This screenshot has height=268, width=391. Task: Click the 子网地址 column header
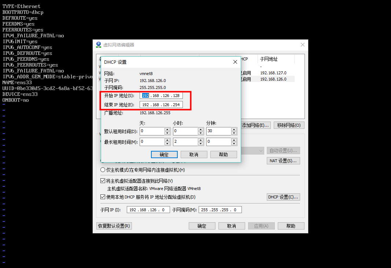tap(276, 59)
